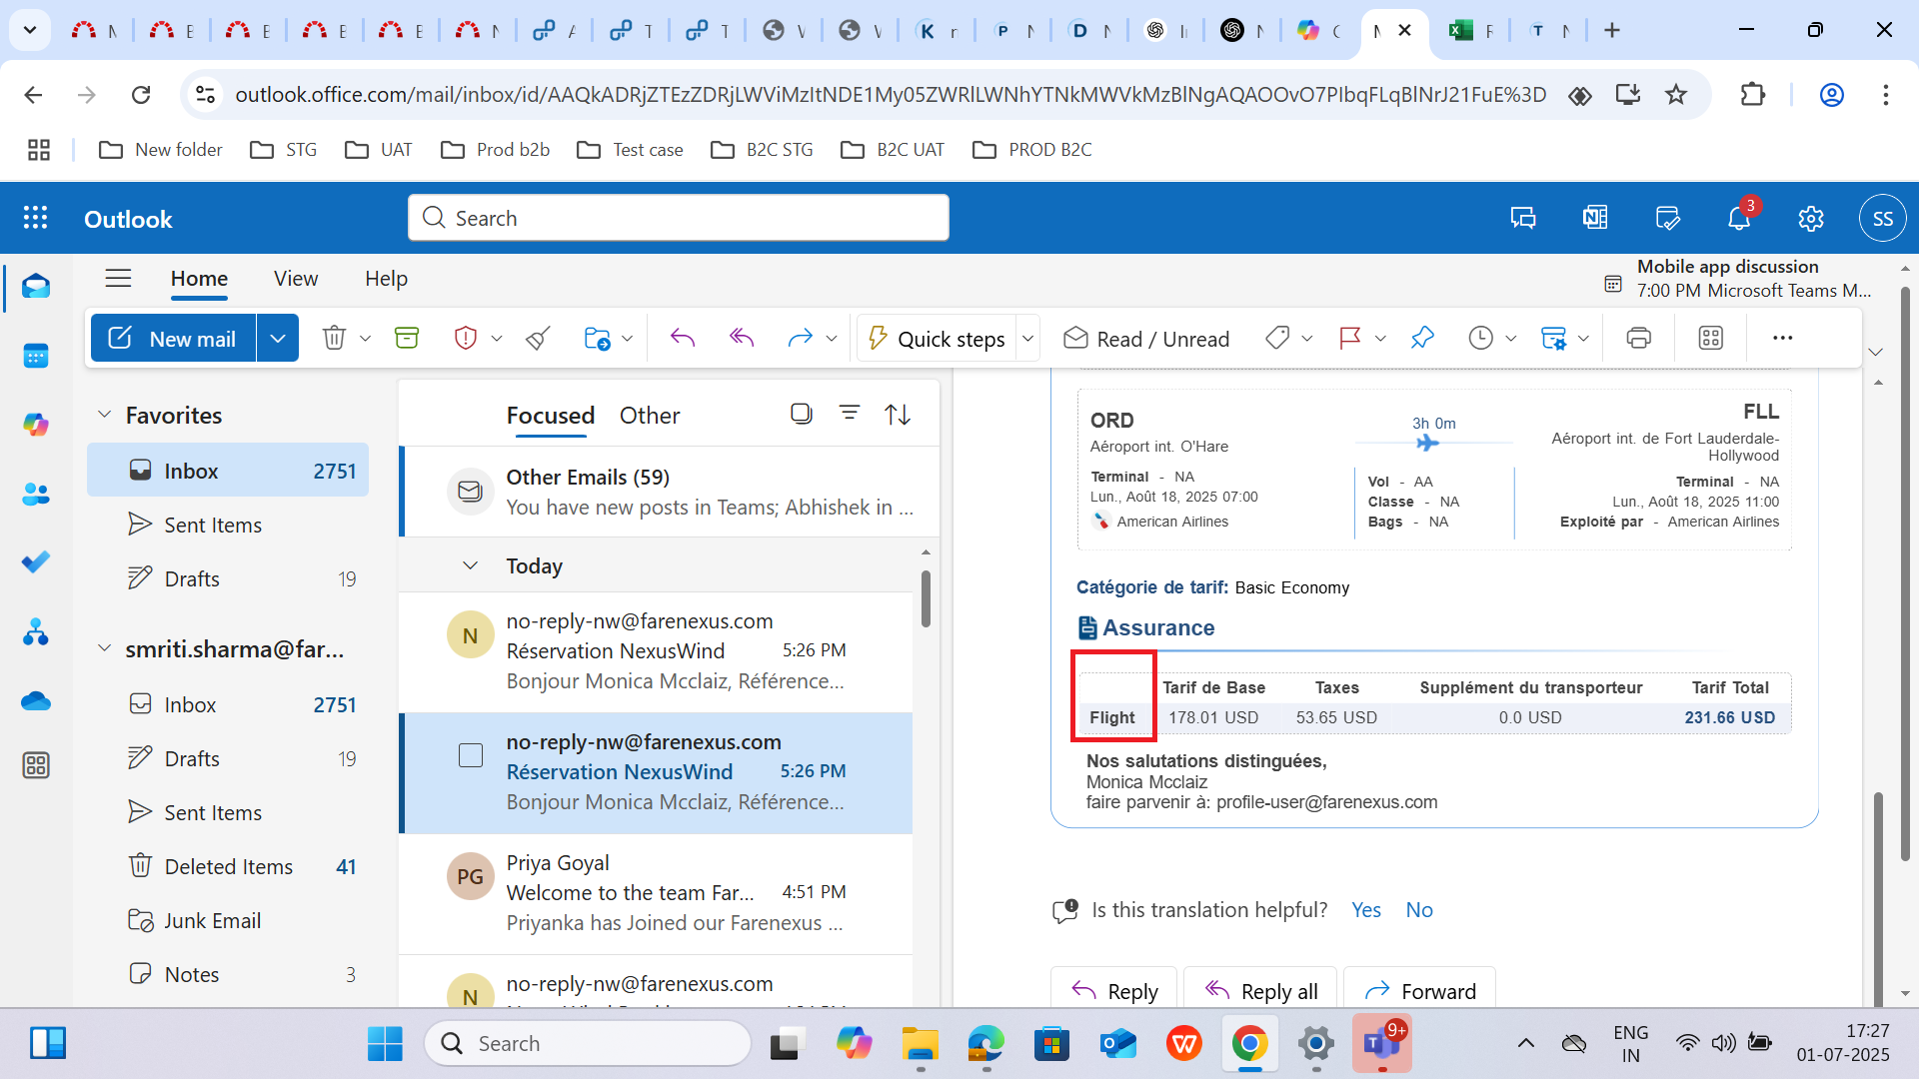Image resolution: width=1919 pixels, height=1079 pixels.
Task: Archive the selected message
Action: pyautogui.click(x=407, y=338)
